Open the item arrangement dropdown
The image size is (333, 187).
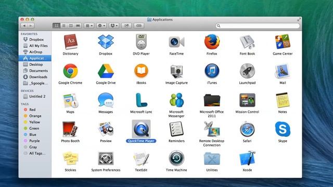pos(89,25)
